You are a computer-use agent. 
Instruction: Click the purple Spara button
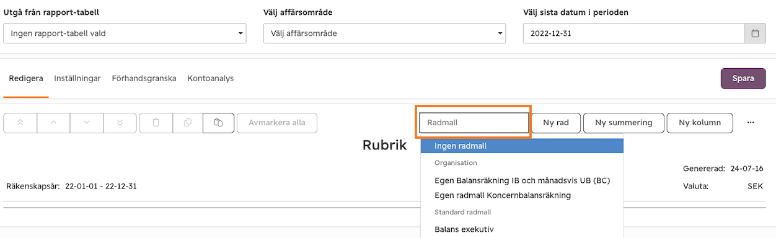point(743,79)
